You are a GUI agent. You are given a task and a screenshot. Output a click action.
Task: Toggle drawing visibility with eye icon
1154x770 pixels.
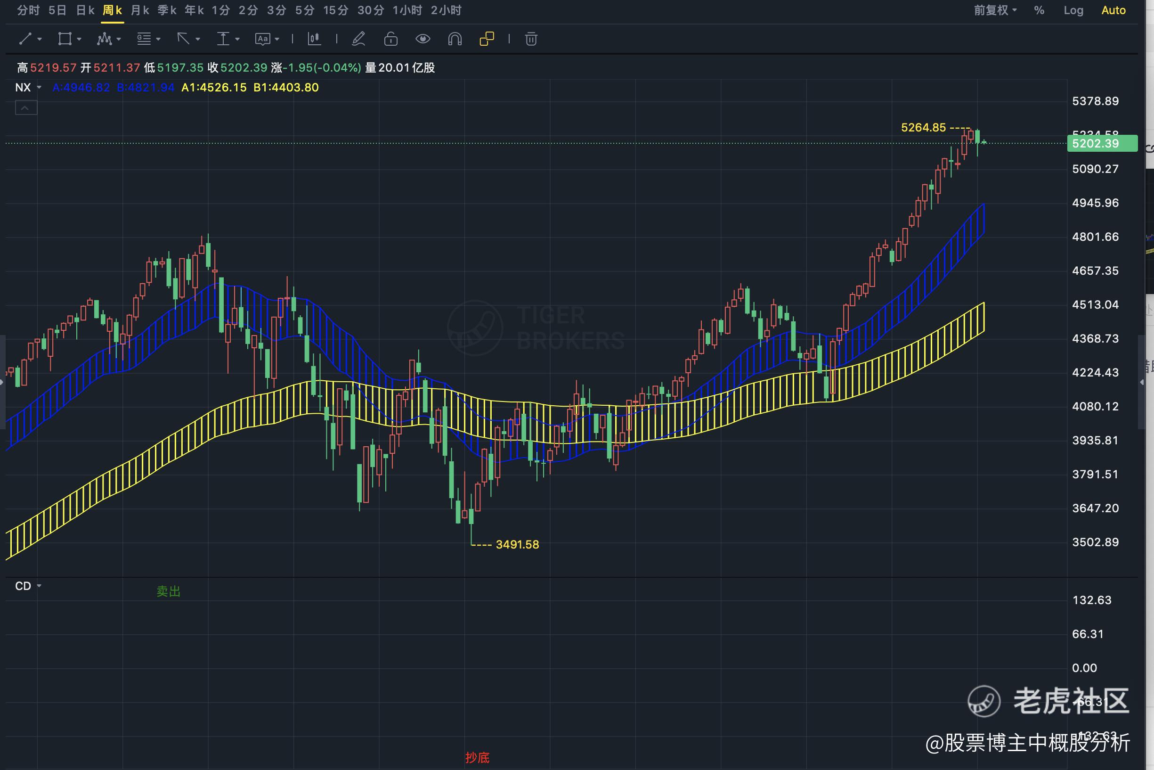click(x=423, y=39)
